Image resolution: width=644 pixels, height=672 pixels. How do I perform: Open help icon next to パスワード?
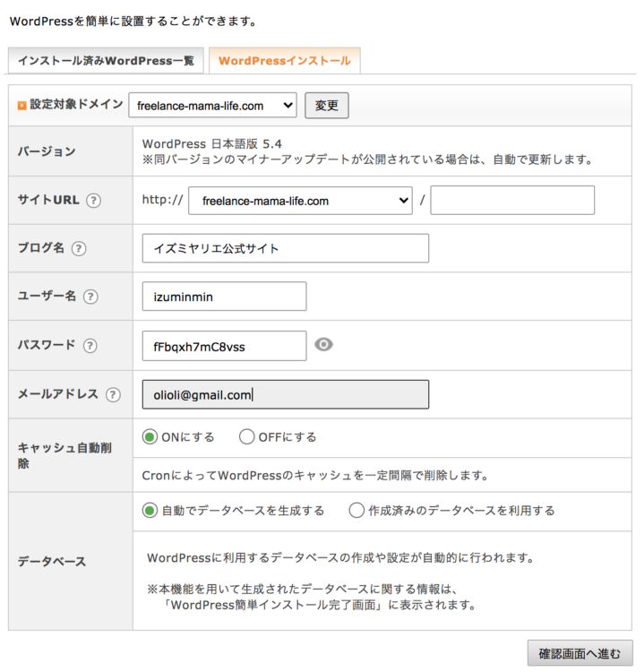90,346
